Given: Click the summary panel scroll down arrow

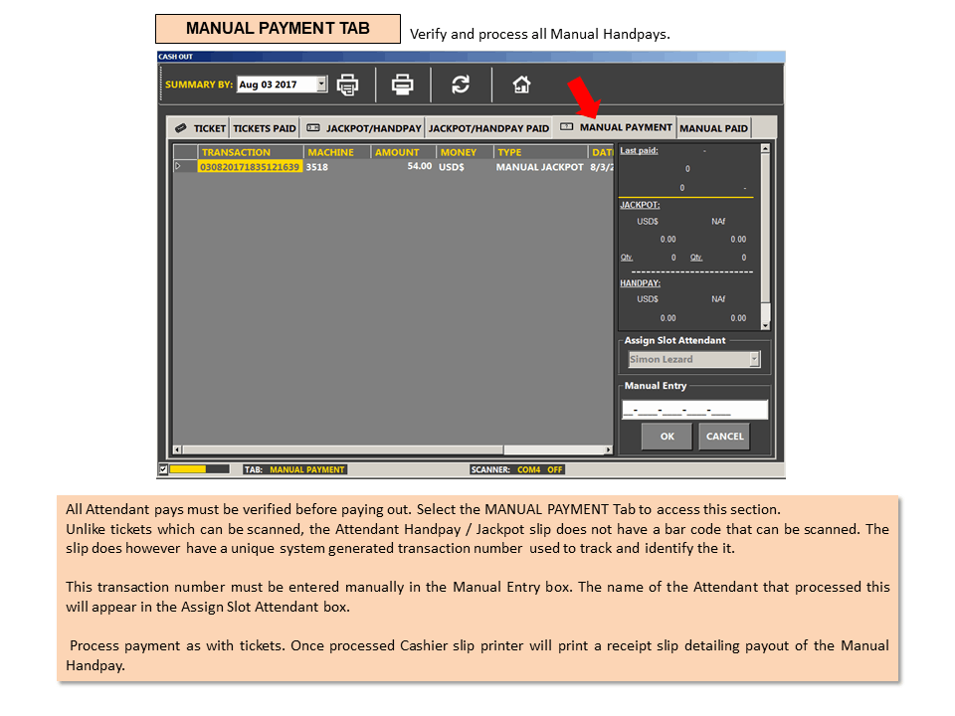Looking at the screenshot, I should pyautogui.click(x=765, y=326).
